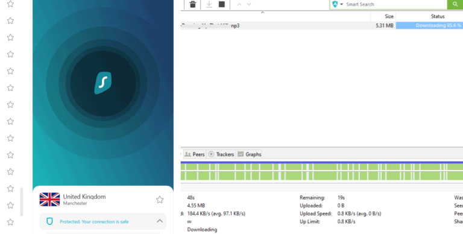
Task: Open the Trackers tab
Action: (221, 154)
